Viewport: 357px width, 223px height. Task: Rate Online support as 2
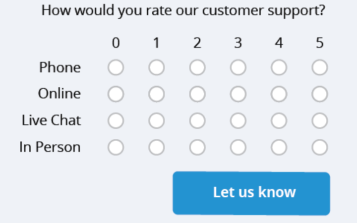[197, 94]
